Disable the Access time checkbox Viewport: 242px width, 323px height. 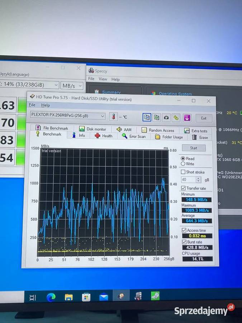(184, 230)
